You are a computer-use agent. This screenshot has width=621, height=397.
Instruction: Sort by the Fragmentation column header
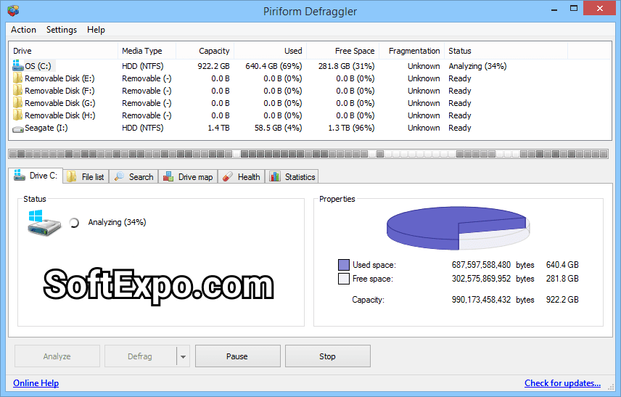(x=412, y=51)
